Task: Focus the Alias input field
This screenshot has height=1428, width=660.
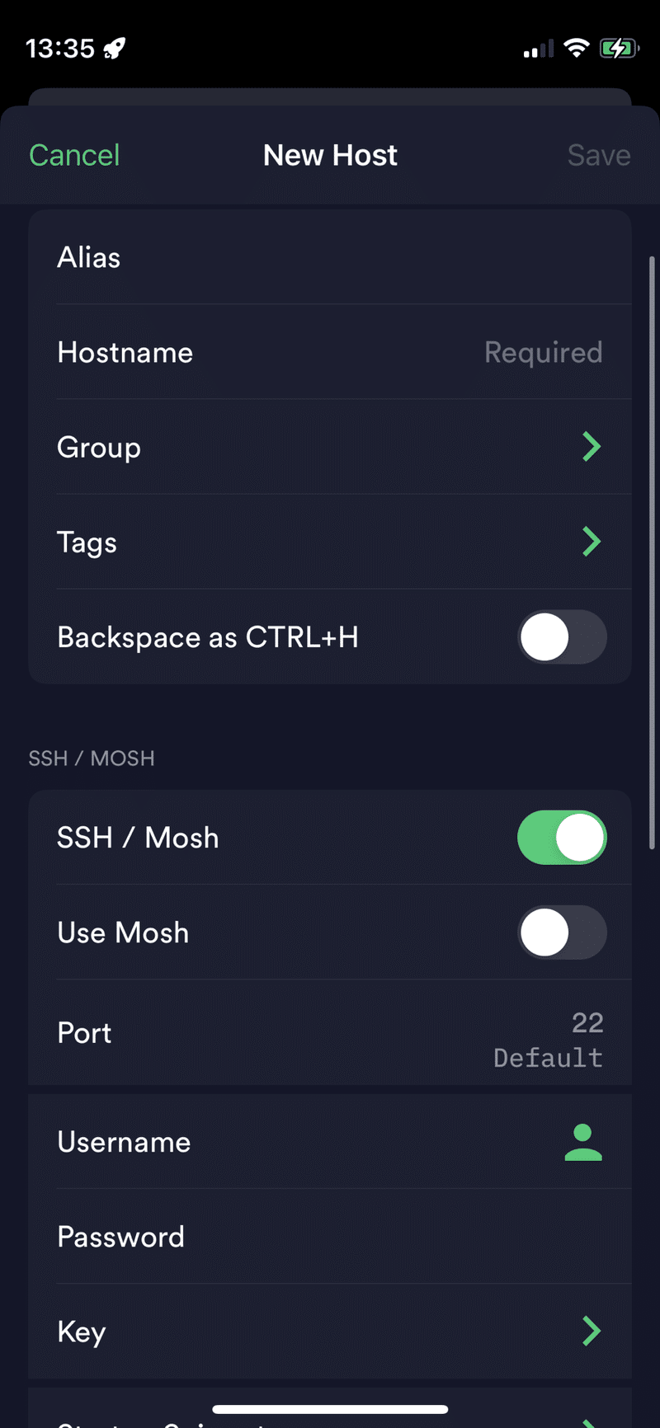Action: point(330,257)
